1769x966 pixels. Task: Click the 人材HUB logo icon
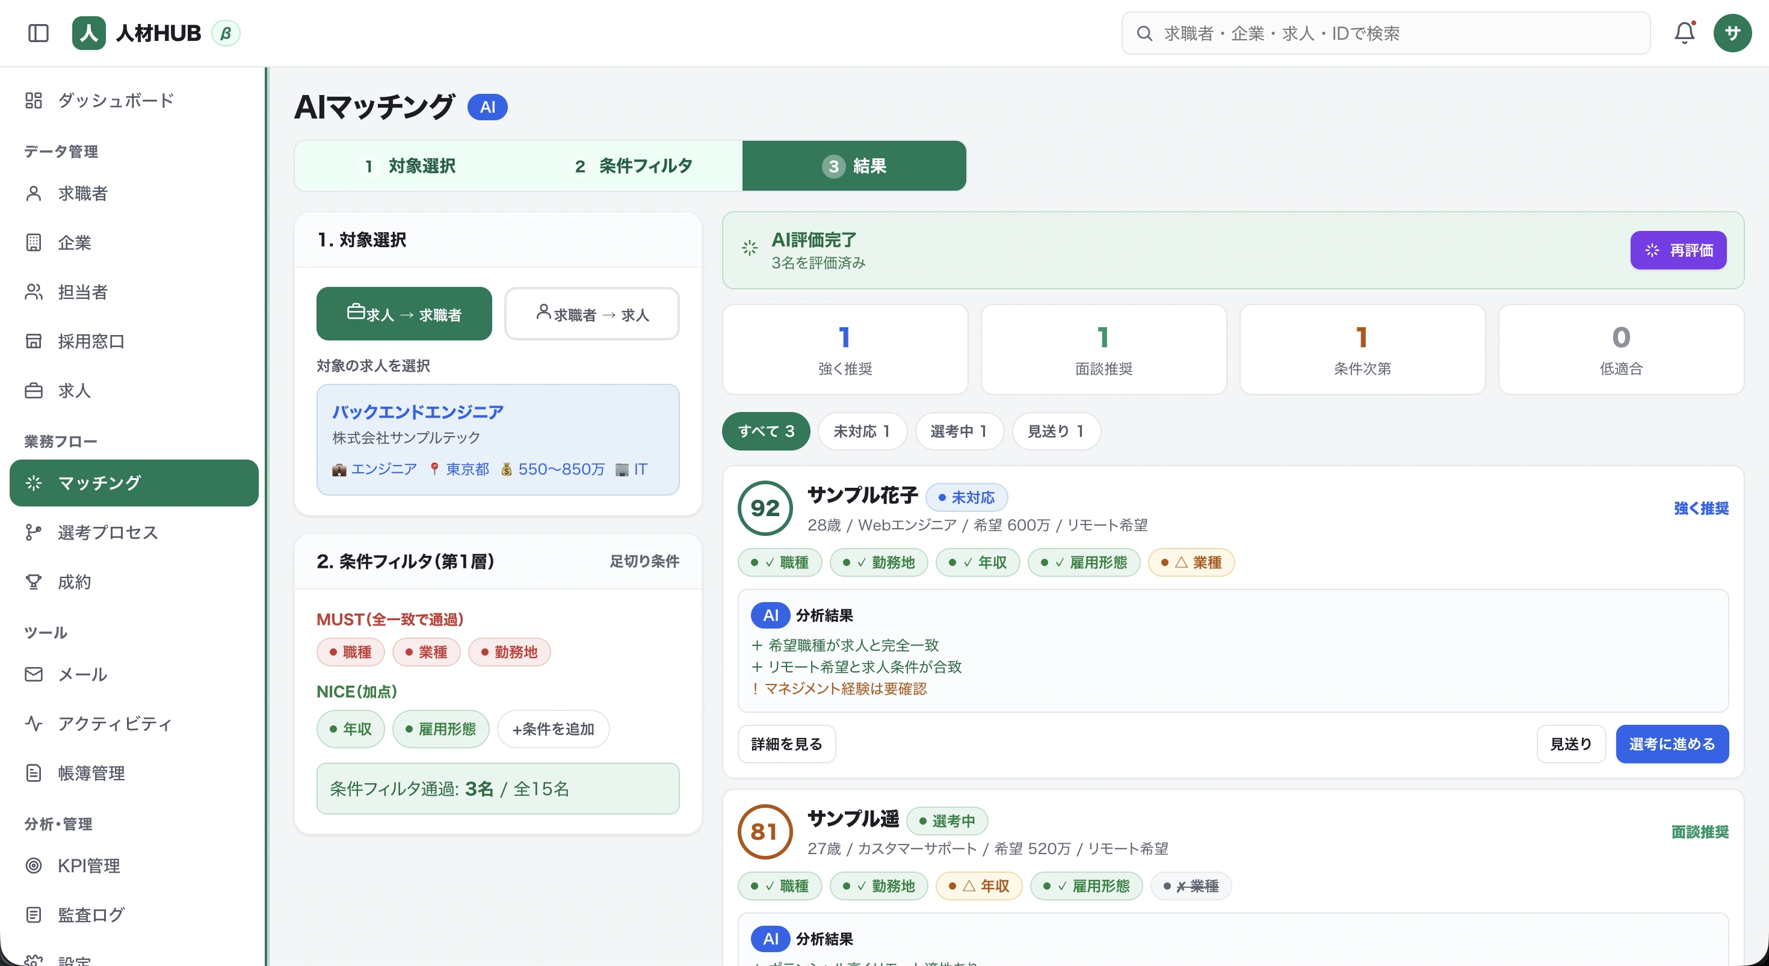point(88,33)
